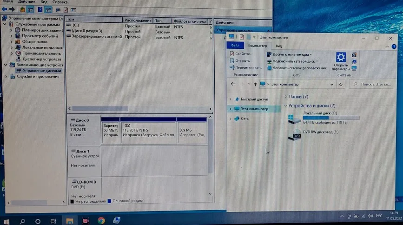Select Этот компьютер in Explorer navigation pane

pyautogui.click(x=254, y=109)
